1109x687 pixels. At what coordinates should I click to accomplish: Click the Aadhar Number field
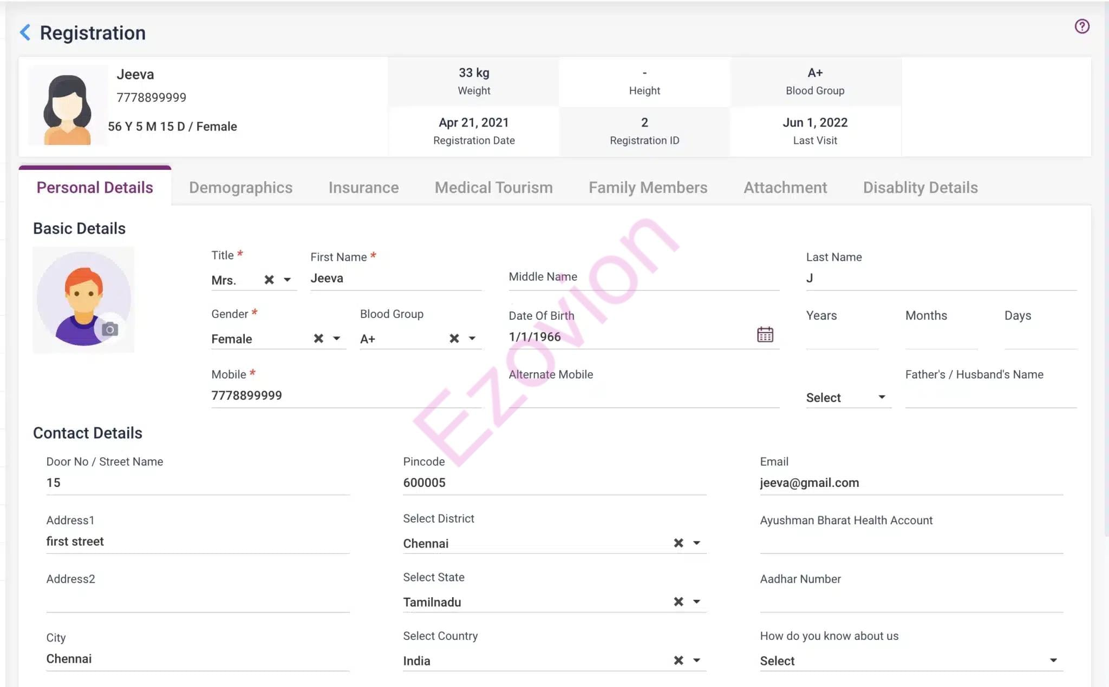[911, 600]
